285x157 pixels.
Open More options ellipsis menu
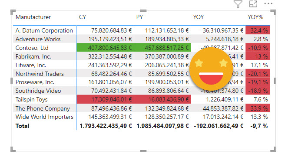pos(268,3)
